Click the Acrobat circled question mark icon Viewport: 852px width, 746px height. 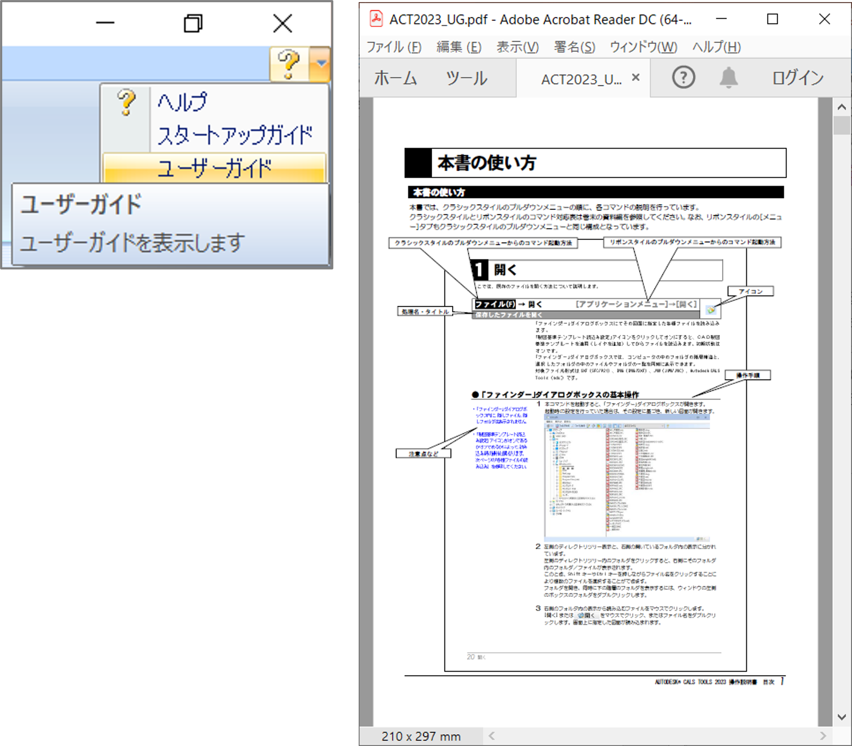tap(683, 78)
